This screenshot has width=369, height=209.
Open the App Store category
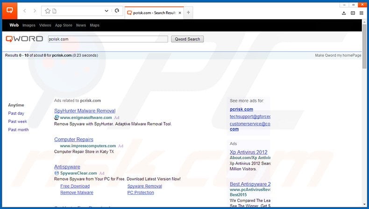pyautogui.click(x=64, y=25)
